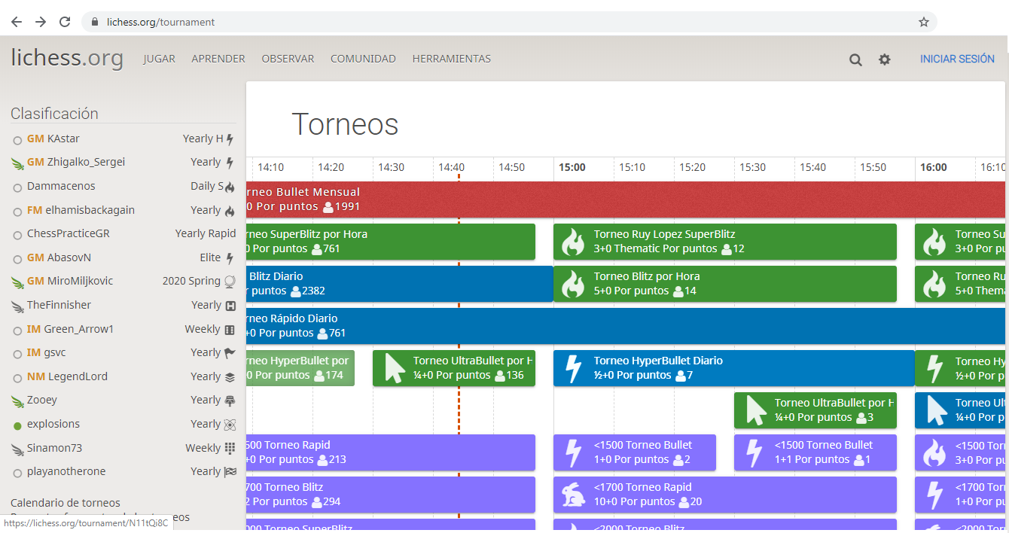Open the HERRAMIENTAS menu

point(452,59)
